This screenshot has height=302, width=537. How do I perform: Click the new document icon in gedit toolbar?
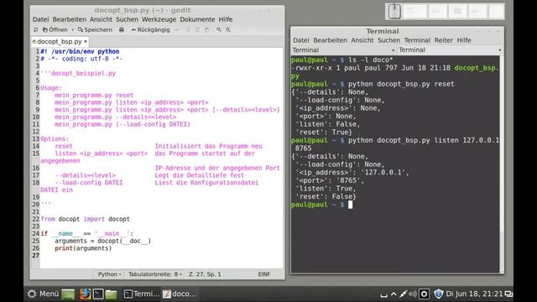[35, 30]
